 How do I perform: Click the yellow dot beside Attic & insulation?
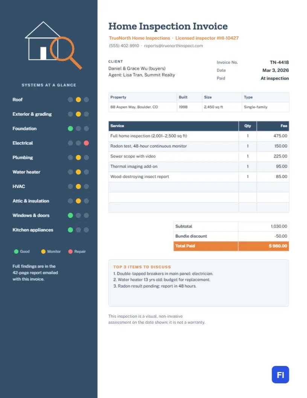(78, 201)
